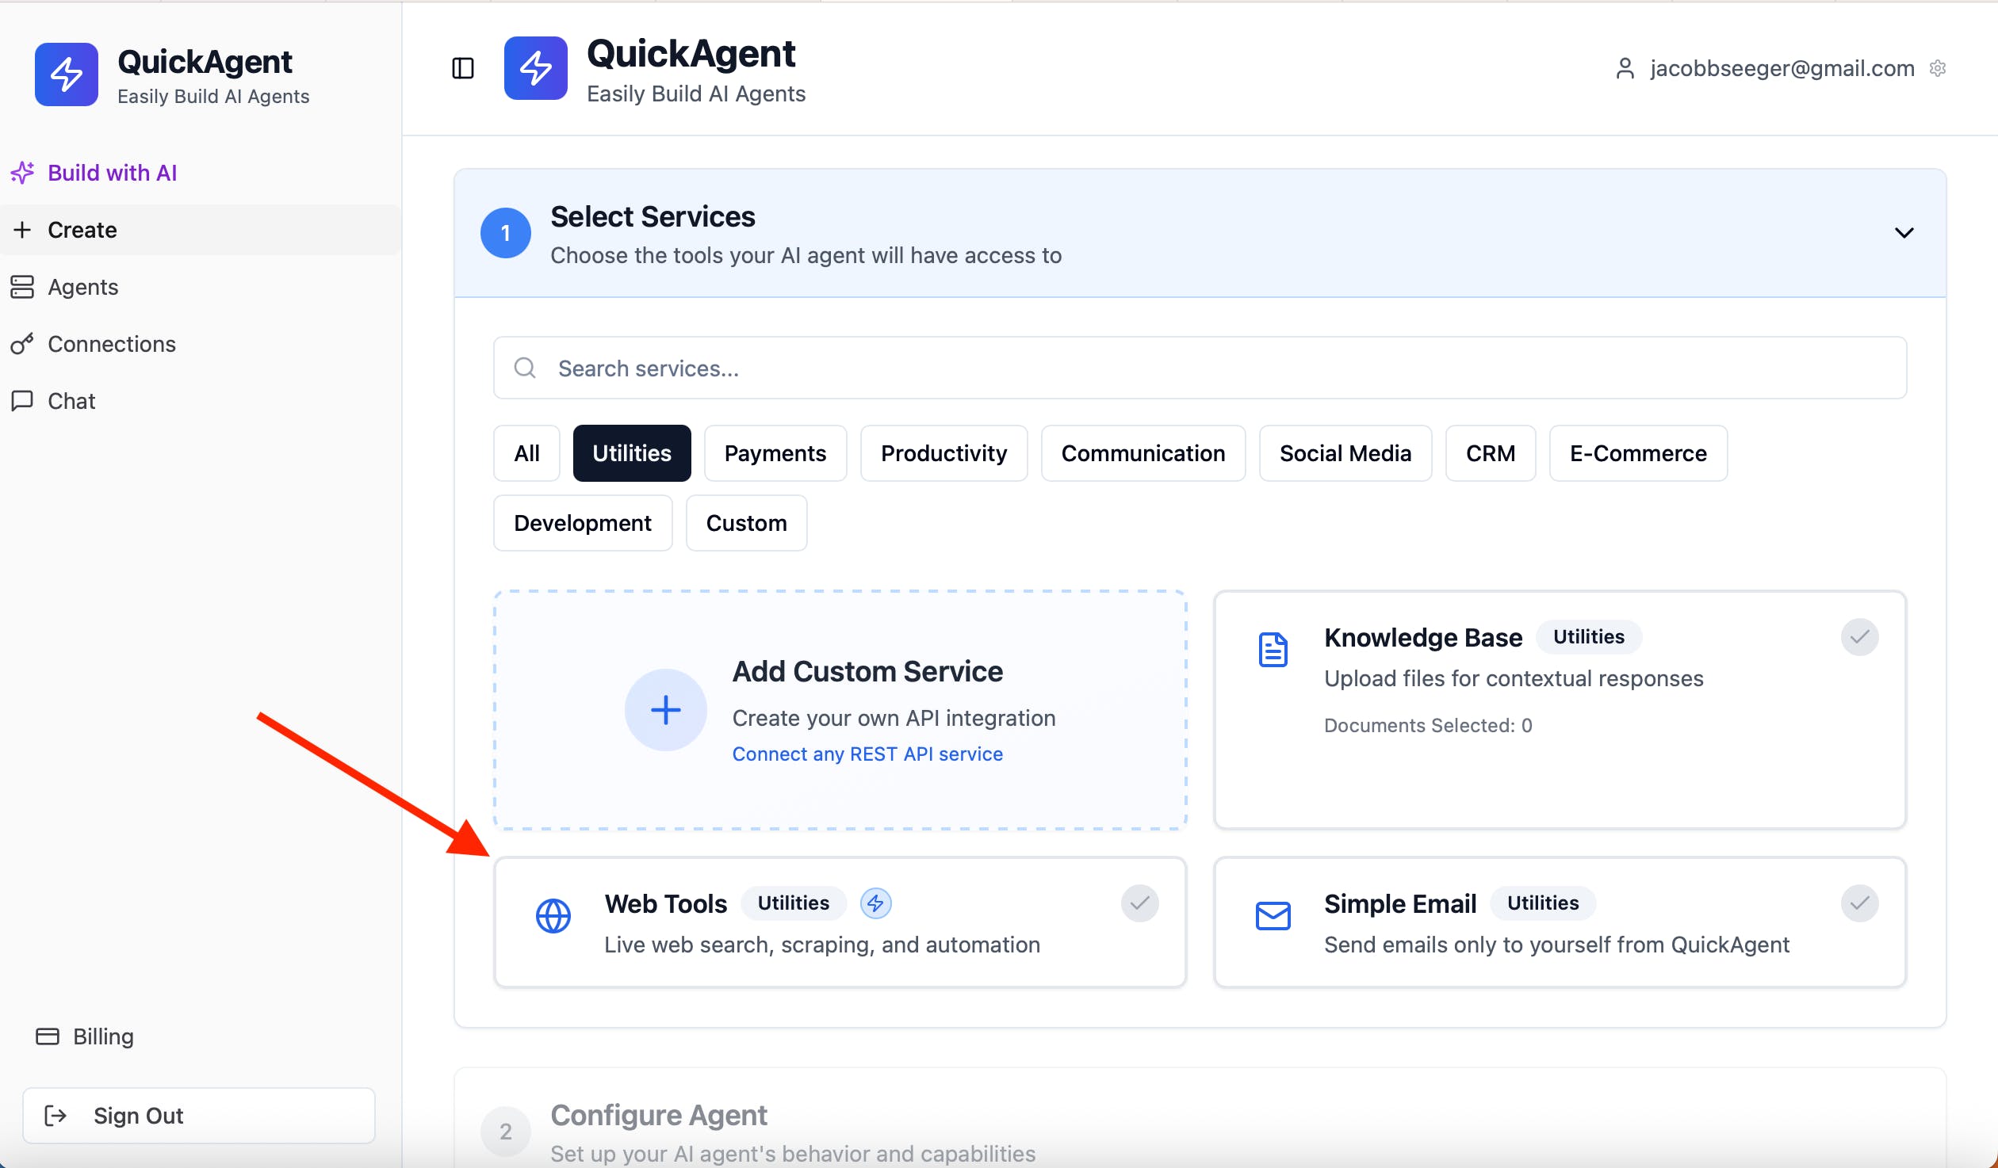Screen dimensions: 1998x1168
Task: Click the Sign Out arrow icon
Action: coord(55,1115)
